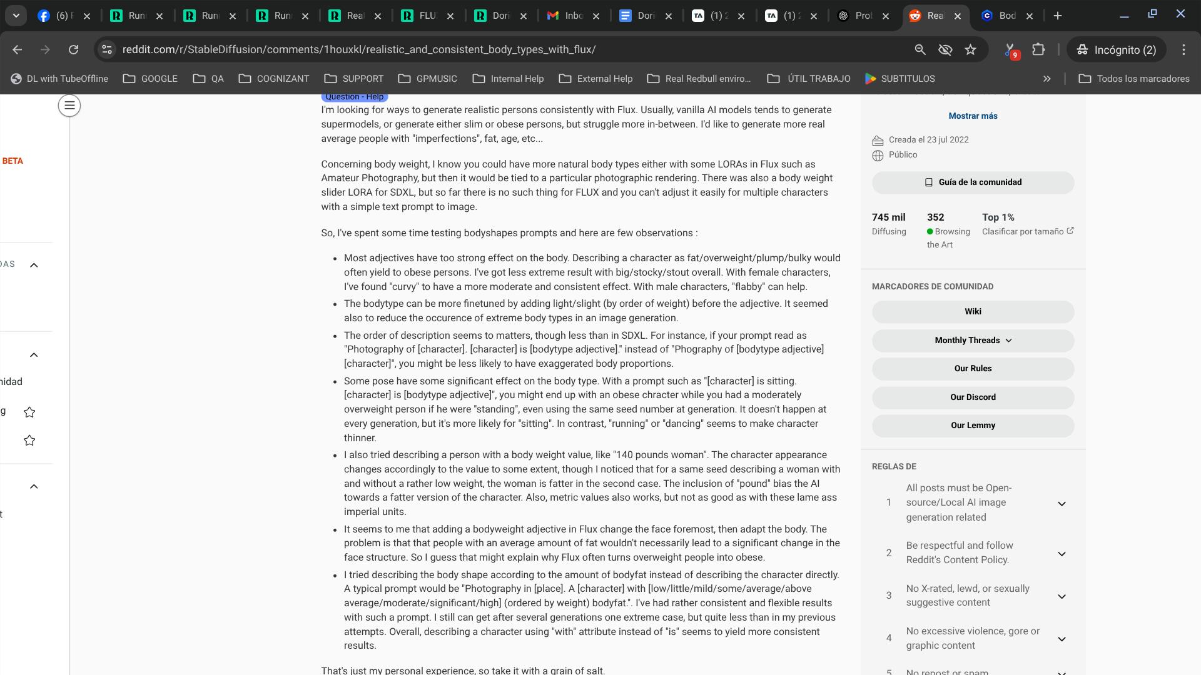Switch to the 'Prol' tab
Image resolution: width=1201 pixels, height=675 pixels.
point(864,16)
